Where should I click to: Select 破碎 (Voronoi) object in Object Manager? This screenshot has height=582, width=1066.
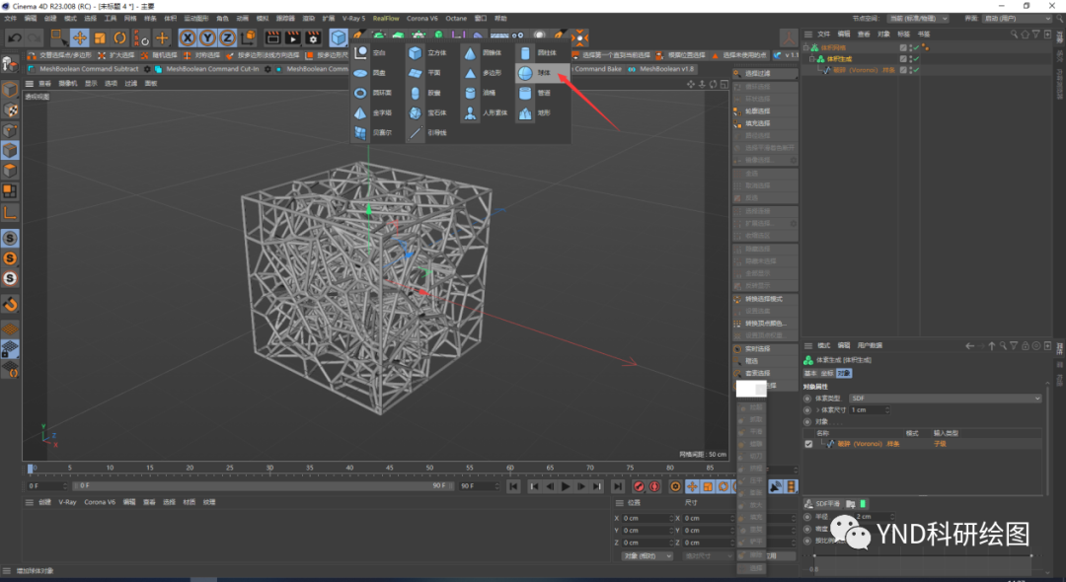(x=864, y=70)
